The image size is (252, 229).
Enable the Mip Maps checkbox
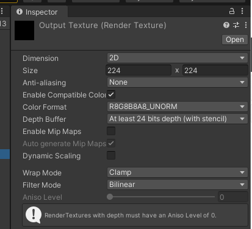tap(111, 131)
